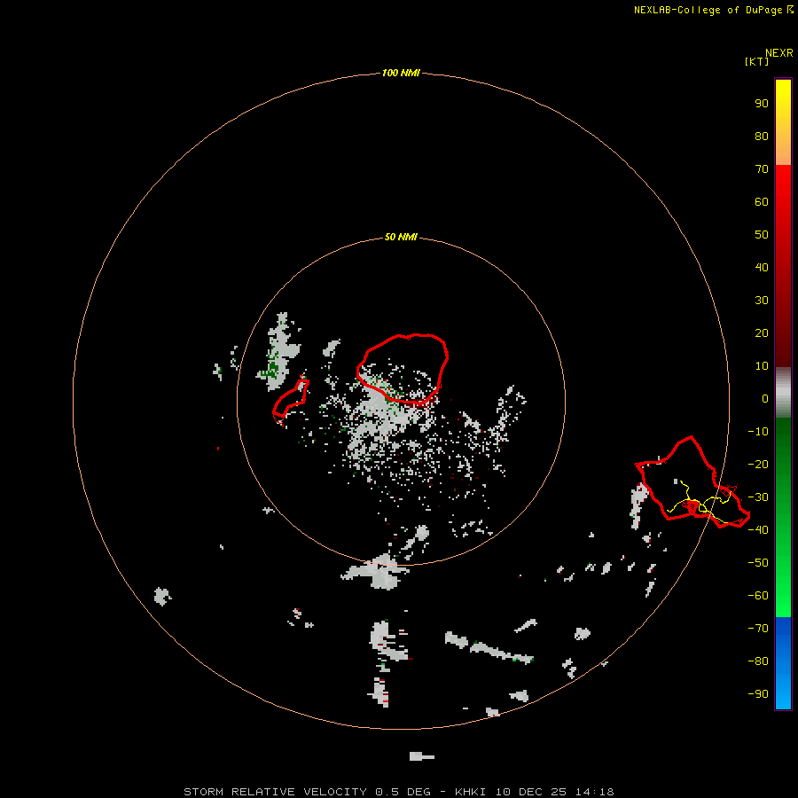Click the 40 value on the velocity scale

[762, 267]
